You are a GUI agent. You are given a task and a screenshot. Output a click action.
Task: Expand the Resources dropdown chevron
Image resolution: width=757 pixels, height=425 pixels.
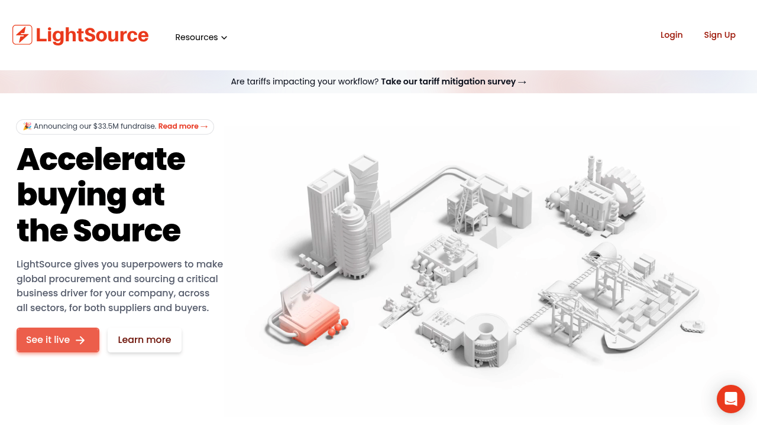pyautogui.click(x=224, y=38)
